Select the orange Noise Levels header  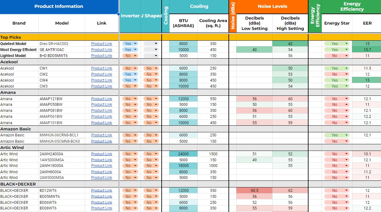pyautogui.click(x=272, y=6)
